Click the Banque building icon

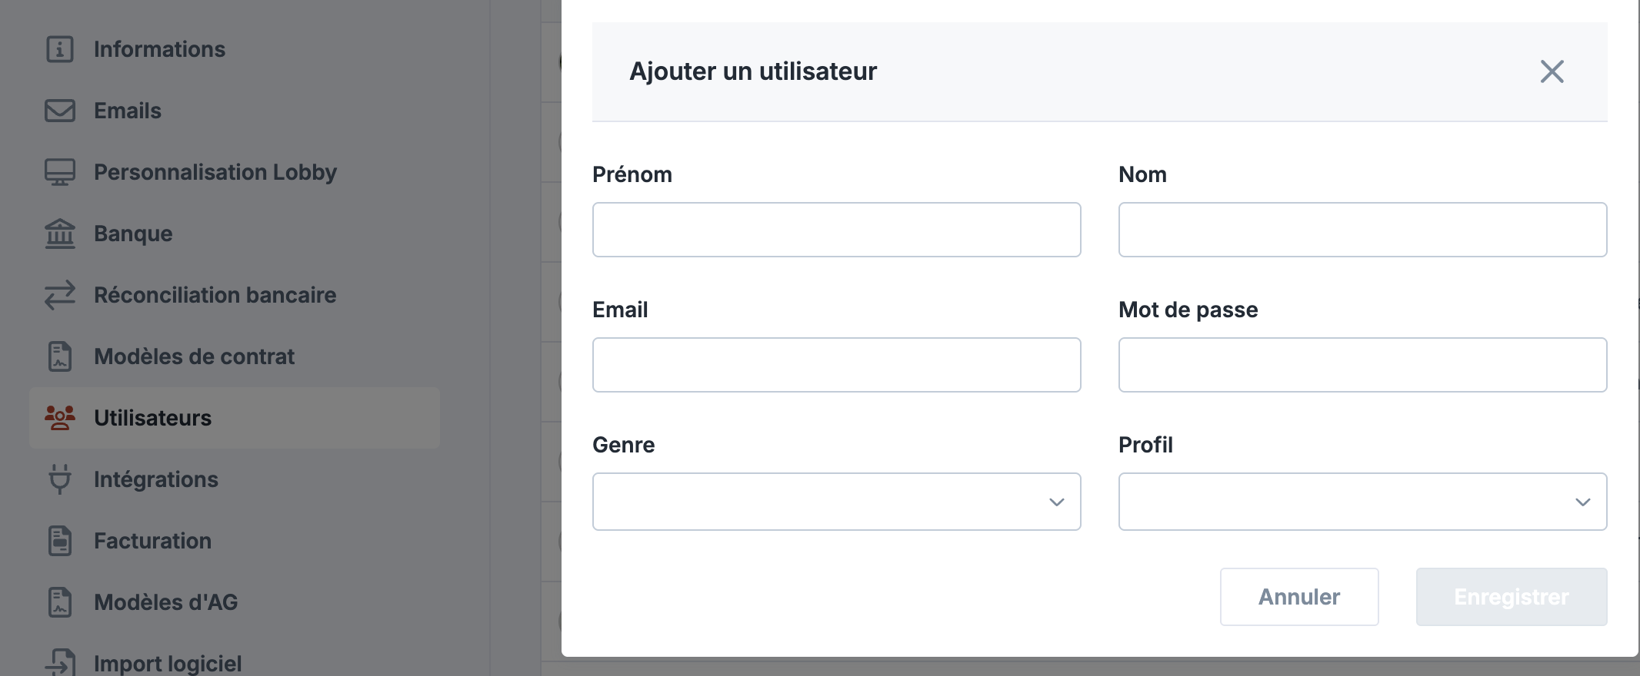tap(60, 234)
